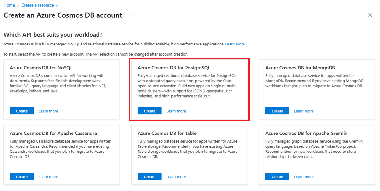The image size is (380, 191).
Task: Select the Azure Cosmos DB for Table tile
Action: click(x=189, y=148)
